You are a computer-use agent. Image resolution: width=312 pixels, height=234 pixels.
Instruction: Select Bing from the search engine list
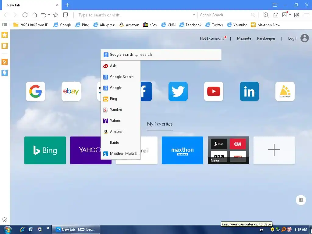click(121, 99)
